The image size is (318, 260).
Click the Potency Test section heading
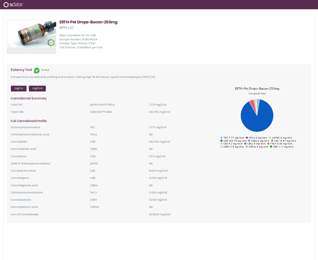[x=21, y=70]
